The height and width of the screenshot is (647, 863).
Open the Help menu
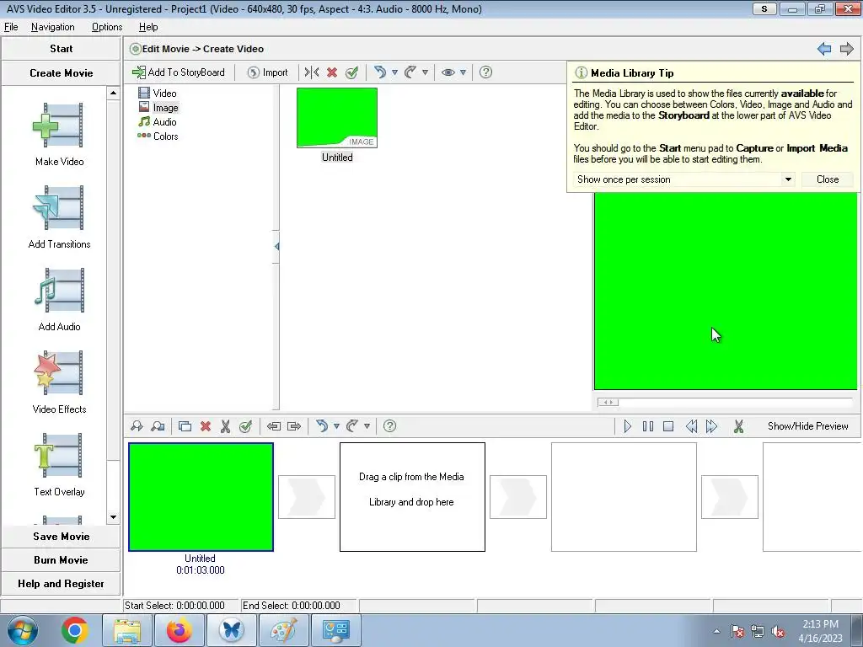148,27
